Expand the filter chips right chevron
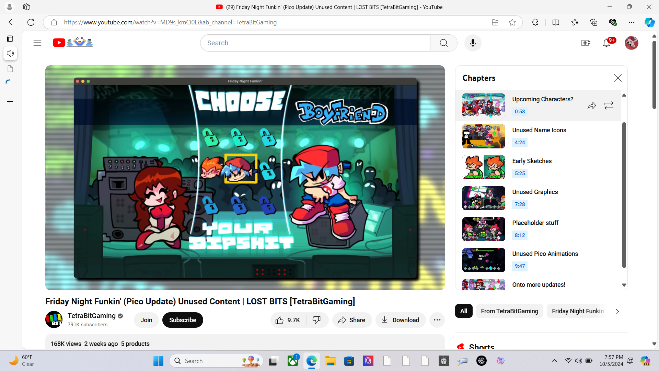Screen dimensions: 659x371 click(617, 311)
